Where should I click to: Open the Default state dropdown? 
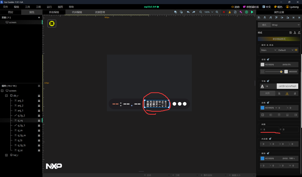click(x=286, y=50)
